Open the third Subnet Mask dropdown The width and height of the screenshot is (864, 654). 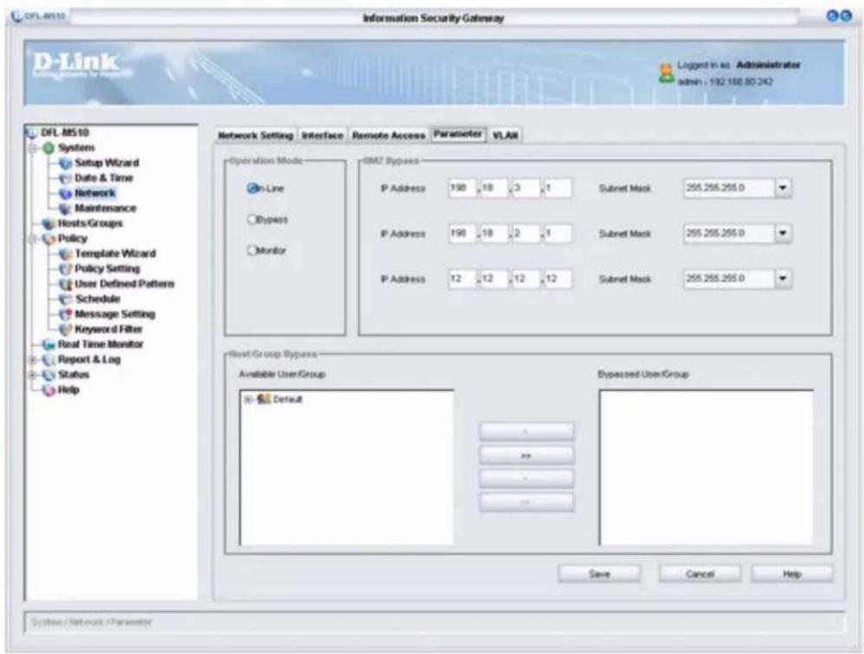tap(783, 279)
